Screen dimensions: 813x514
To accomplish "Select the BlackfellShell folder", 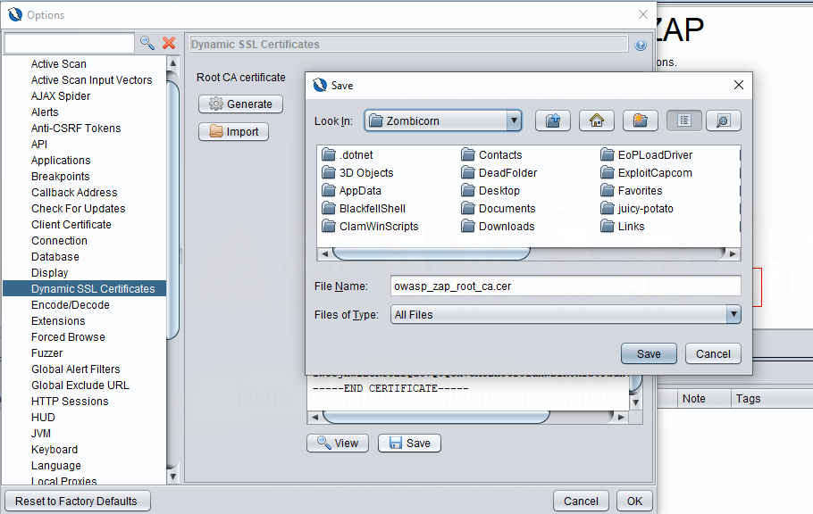I will coord(364,209).
